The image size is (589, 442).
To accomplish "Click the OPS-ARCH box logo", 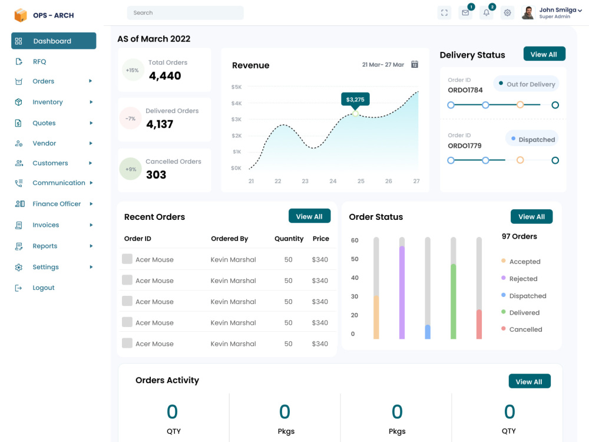I will (21, 15).
